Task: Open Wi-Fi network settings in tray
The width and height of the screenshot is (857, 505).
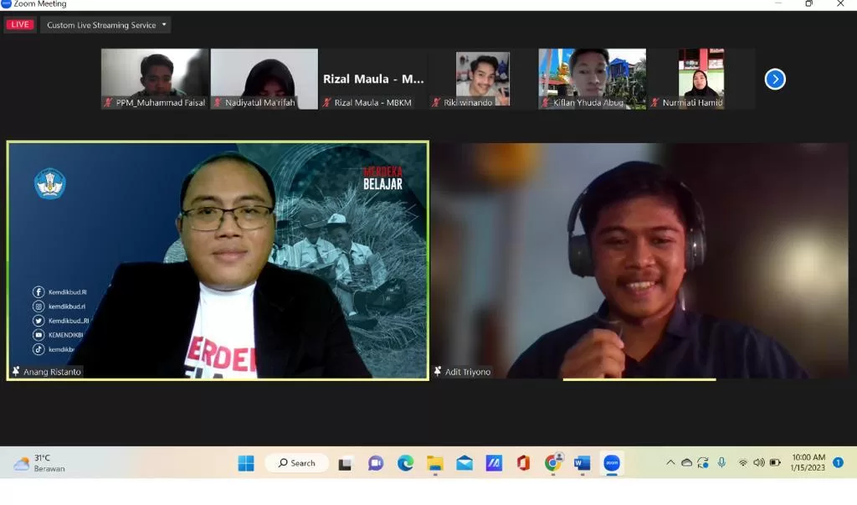Action: click(x=743, y=463)
